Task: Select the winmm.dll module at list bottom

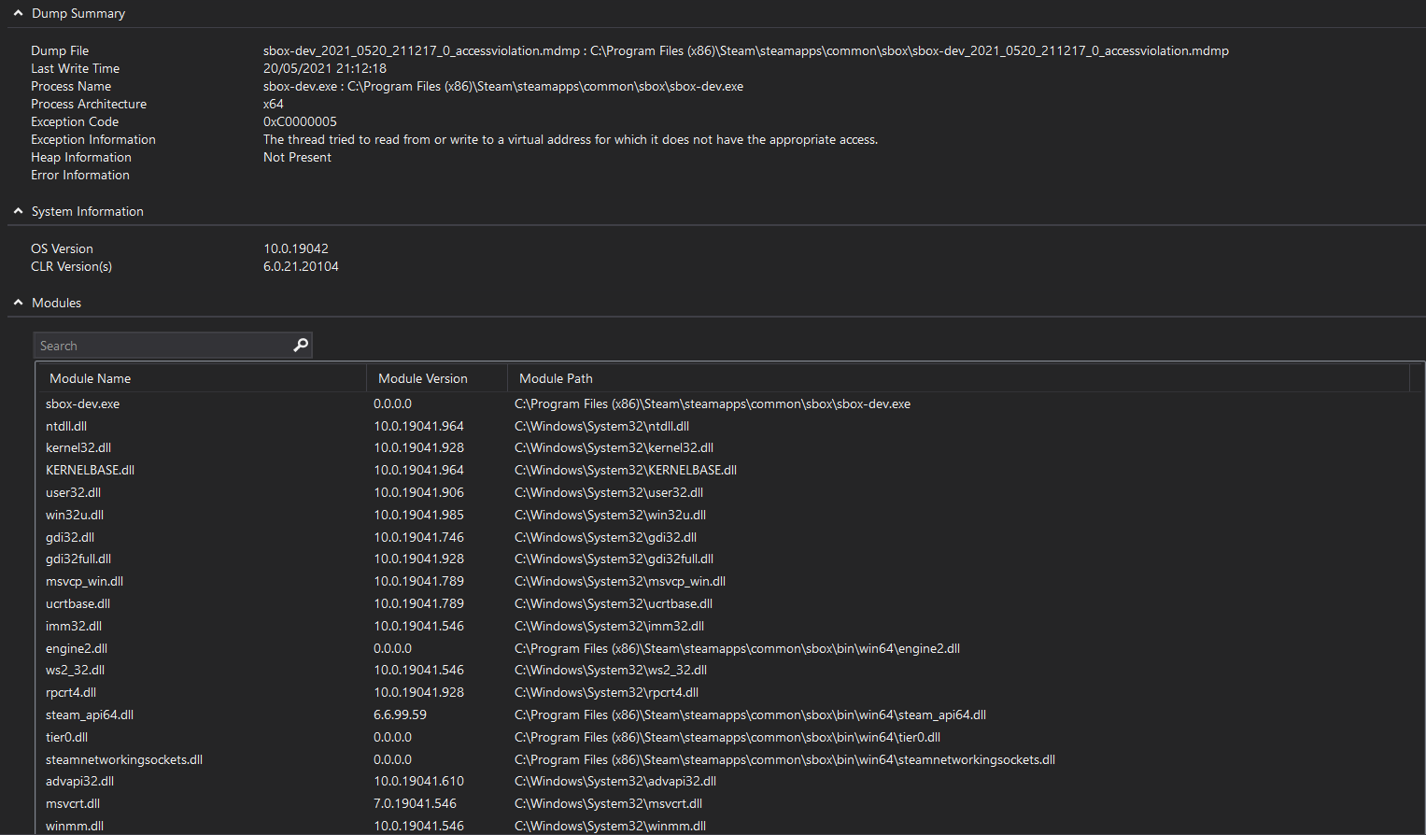Action: pos(74,826)
